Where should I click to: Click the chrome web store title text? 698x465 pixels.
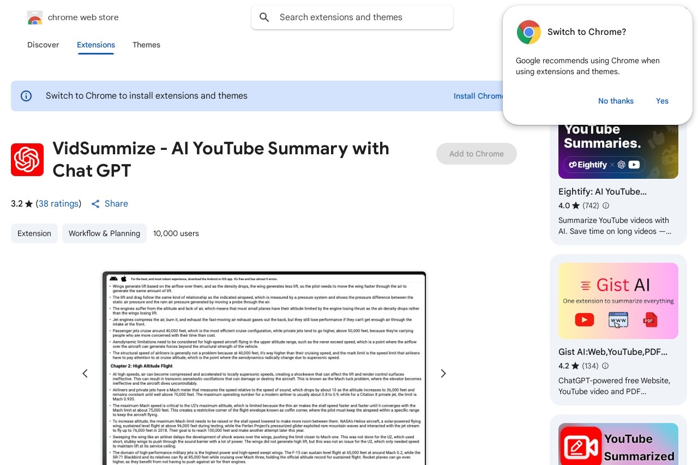click(83, 17)
